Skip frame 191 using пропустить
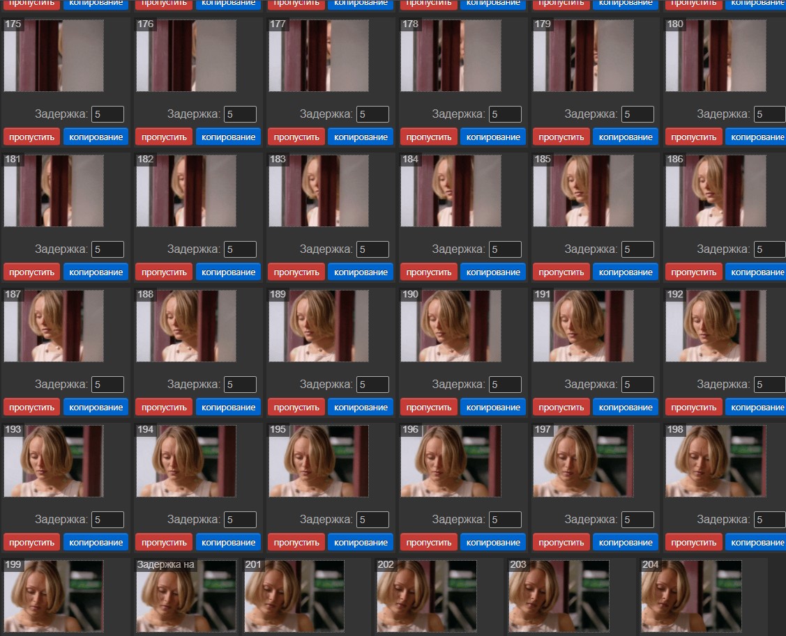This screenshot has width=786, height=636. [x=561, y=407]
